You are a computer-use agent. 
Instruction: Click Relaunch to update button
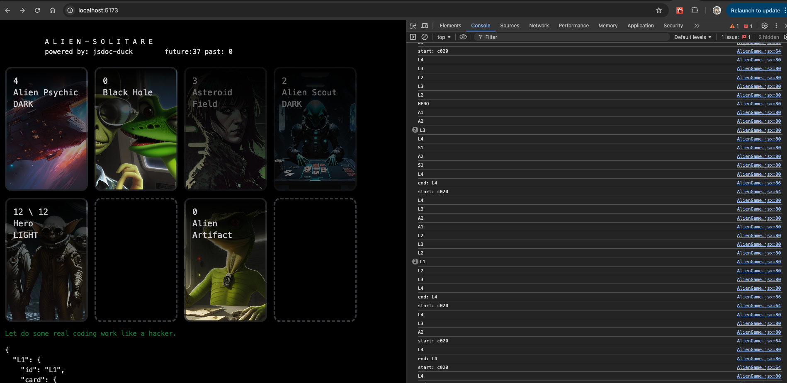coord(755,10)
